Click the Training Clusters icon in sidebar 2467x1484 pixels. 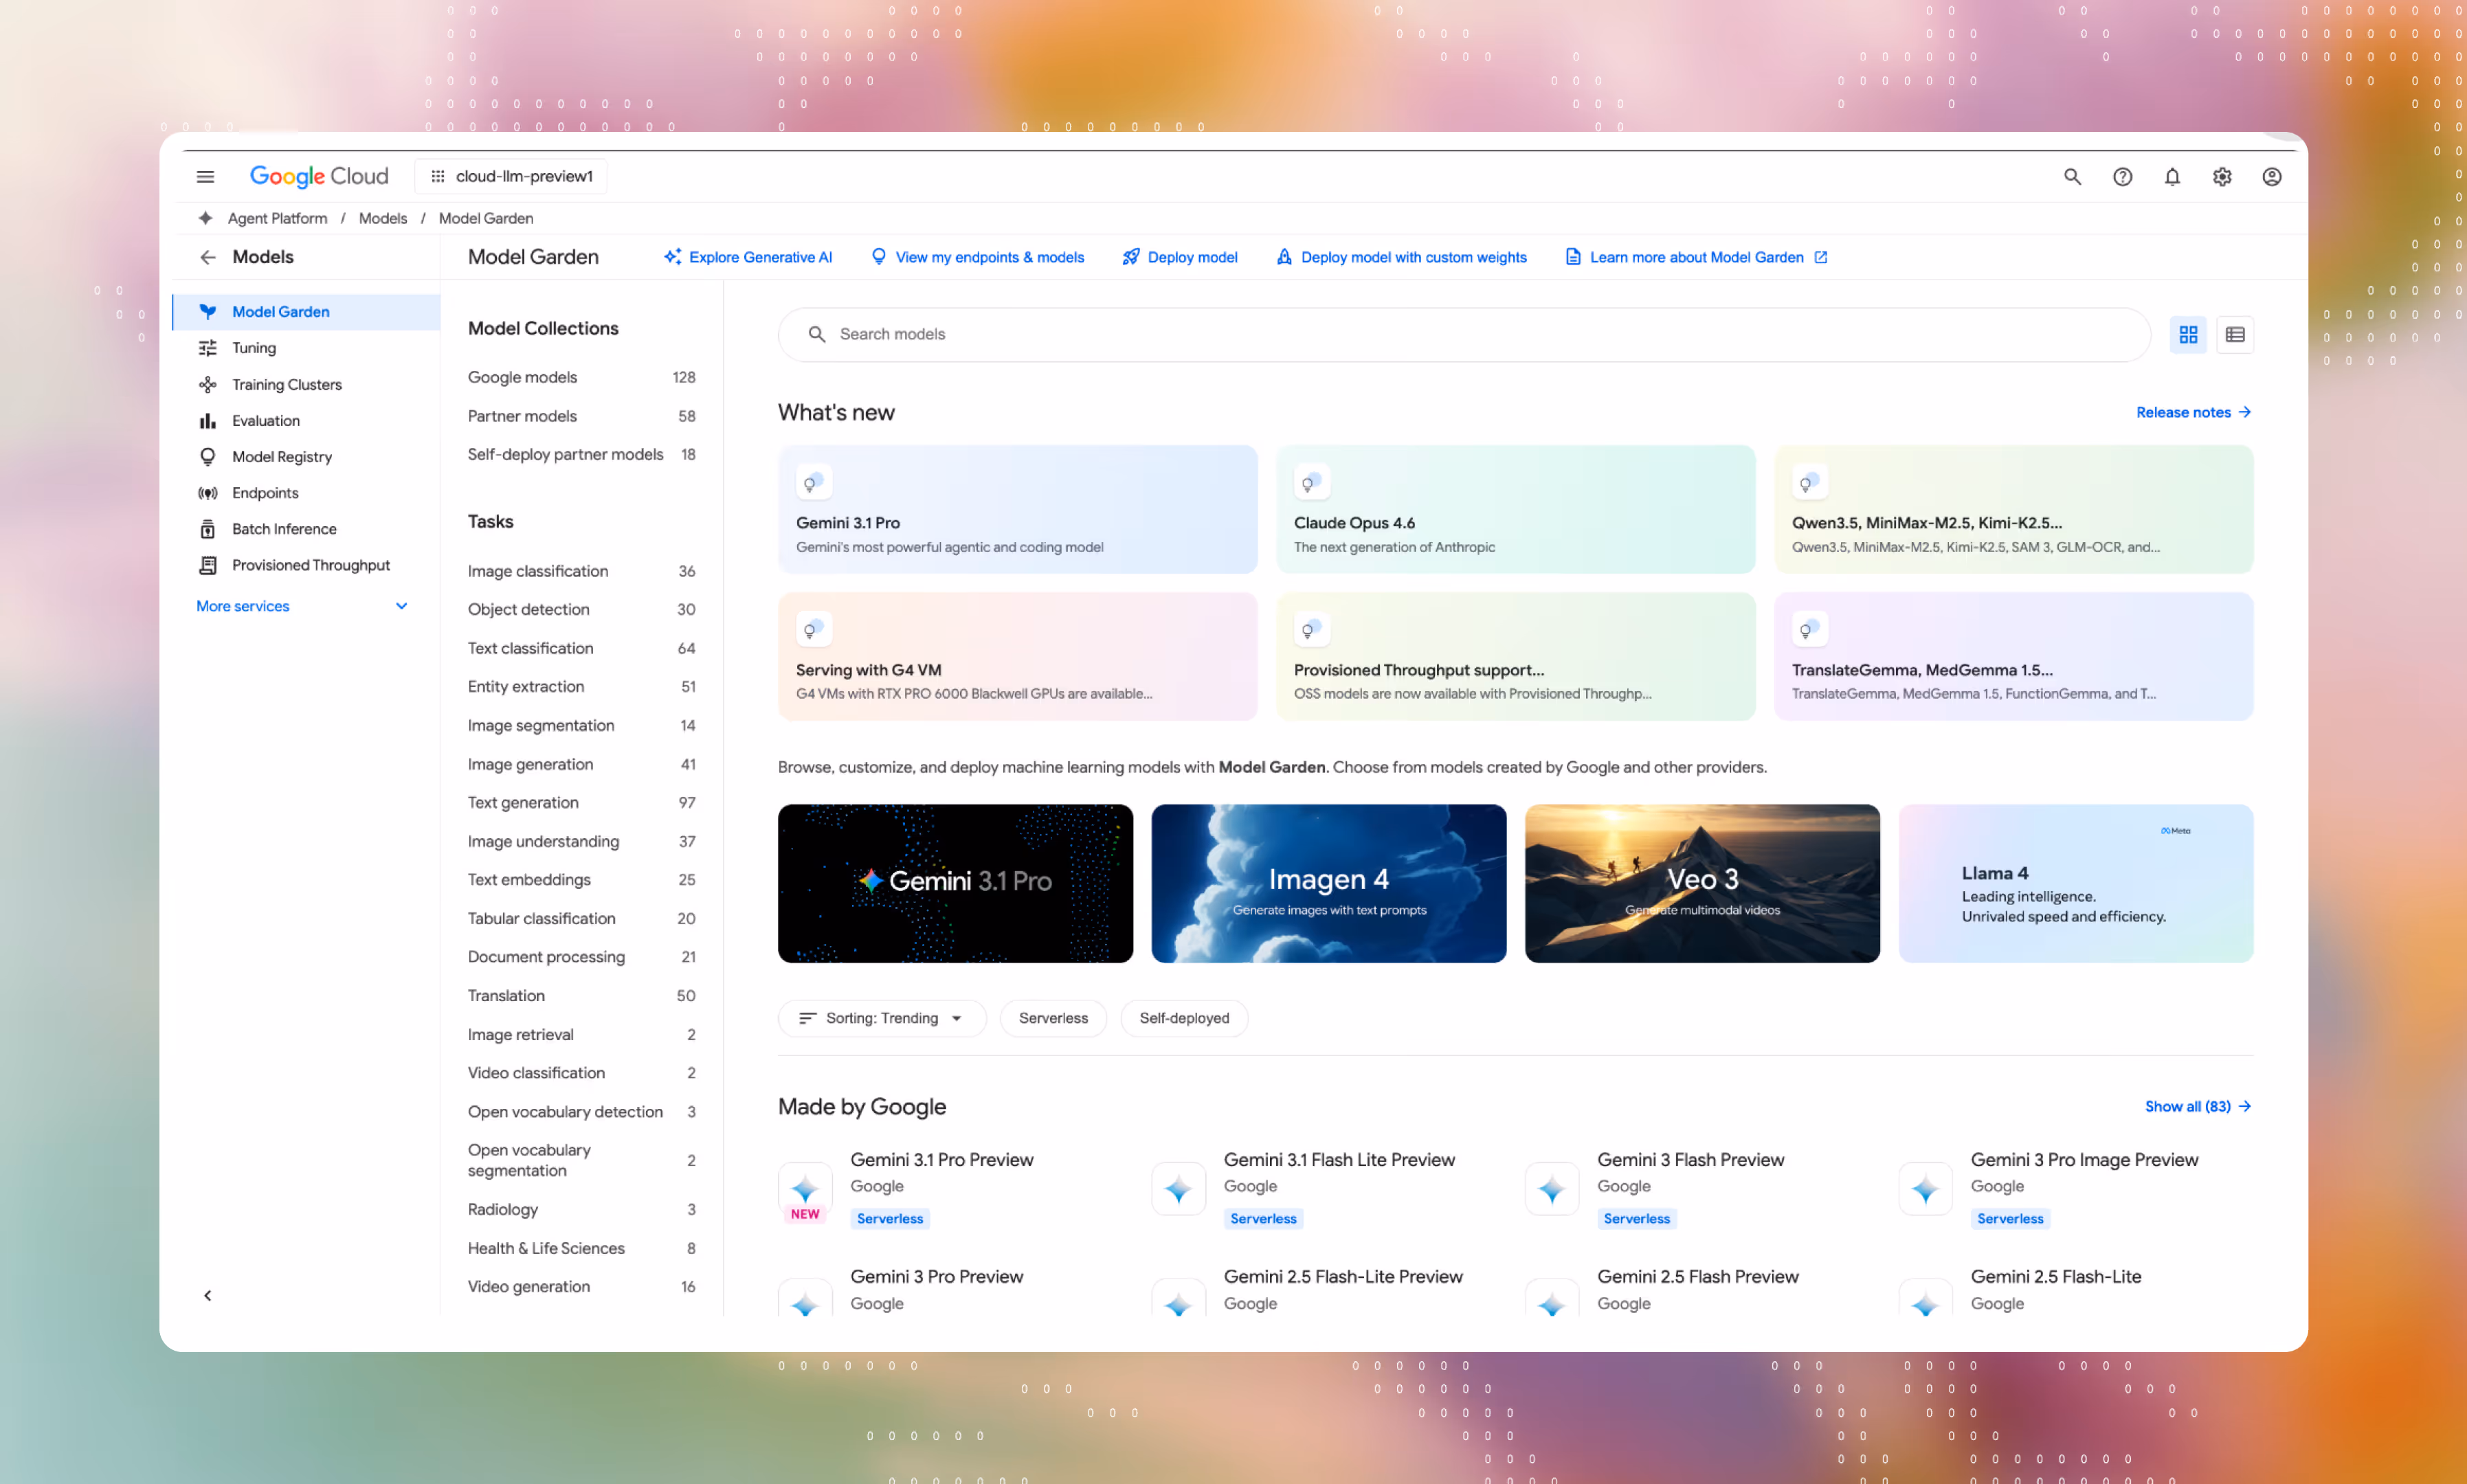(x=207, y=384)
